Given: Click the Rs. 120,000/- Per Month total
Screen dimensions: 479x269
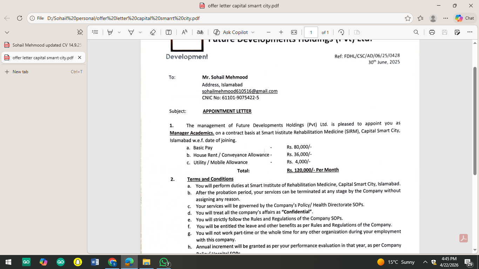Looking at the screenshot, I should [313, 170].
